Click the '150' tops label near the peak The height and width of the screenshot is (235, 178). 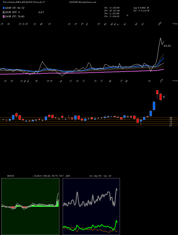(x=160, y=23)
